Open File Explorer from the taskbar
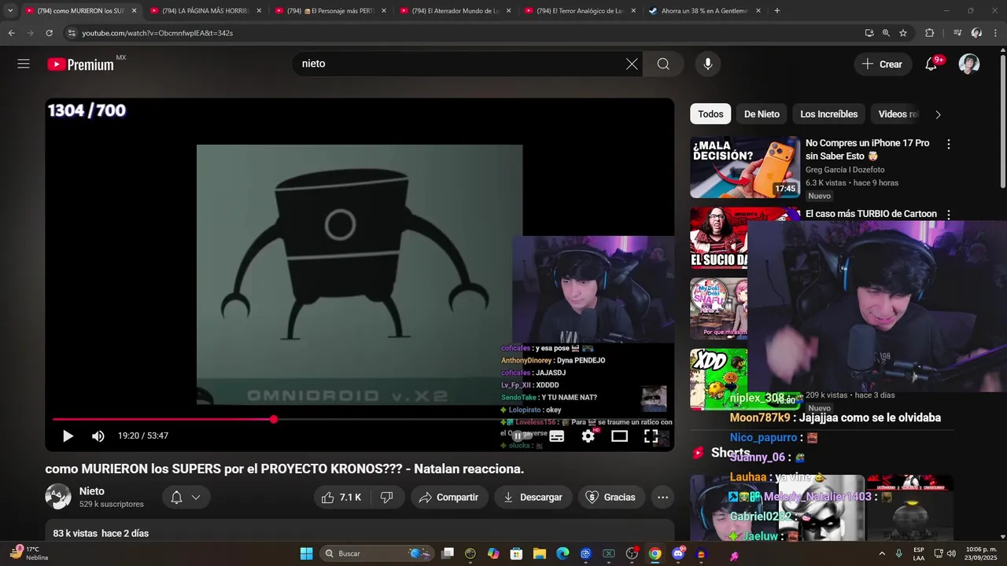1007x566 pixels. click(540, 553)
